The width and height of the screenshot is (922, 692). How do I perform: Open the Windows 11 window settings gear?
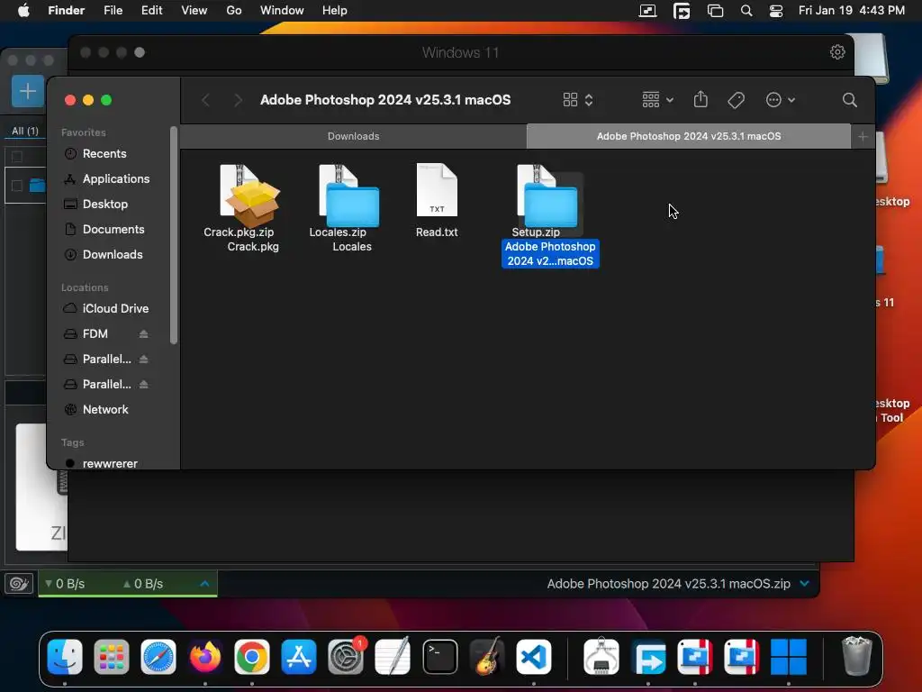837,52
